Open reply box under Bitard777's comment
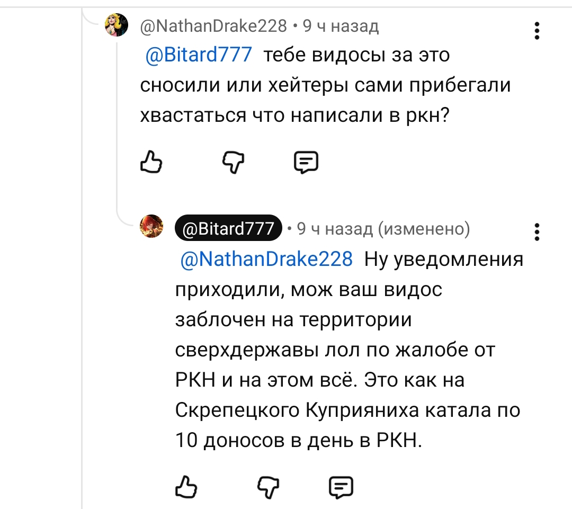This screenshot has height=509, width=572. 341,487
